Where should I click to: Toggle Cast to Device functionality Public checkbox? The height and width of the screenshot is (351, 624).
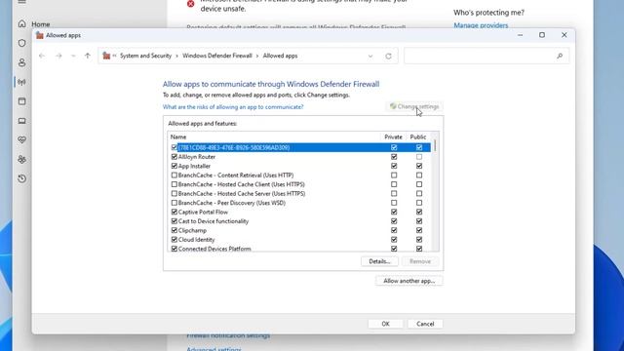tap(419, 221)
